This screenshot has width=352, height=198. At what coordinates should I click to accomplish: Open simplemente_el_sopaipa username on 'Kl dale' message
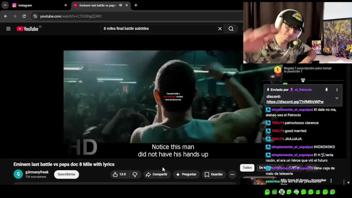(x=291, y=109)
